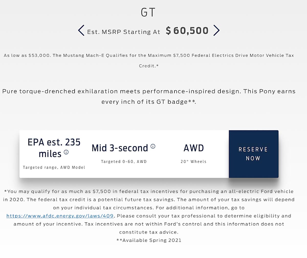This screenshot has width=307, height=258.
Task: Click the Targeted range, AWD Model caption
Action: pos(54,167)
